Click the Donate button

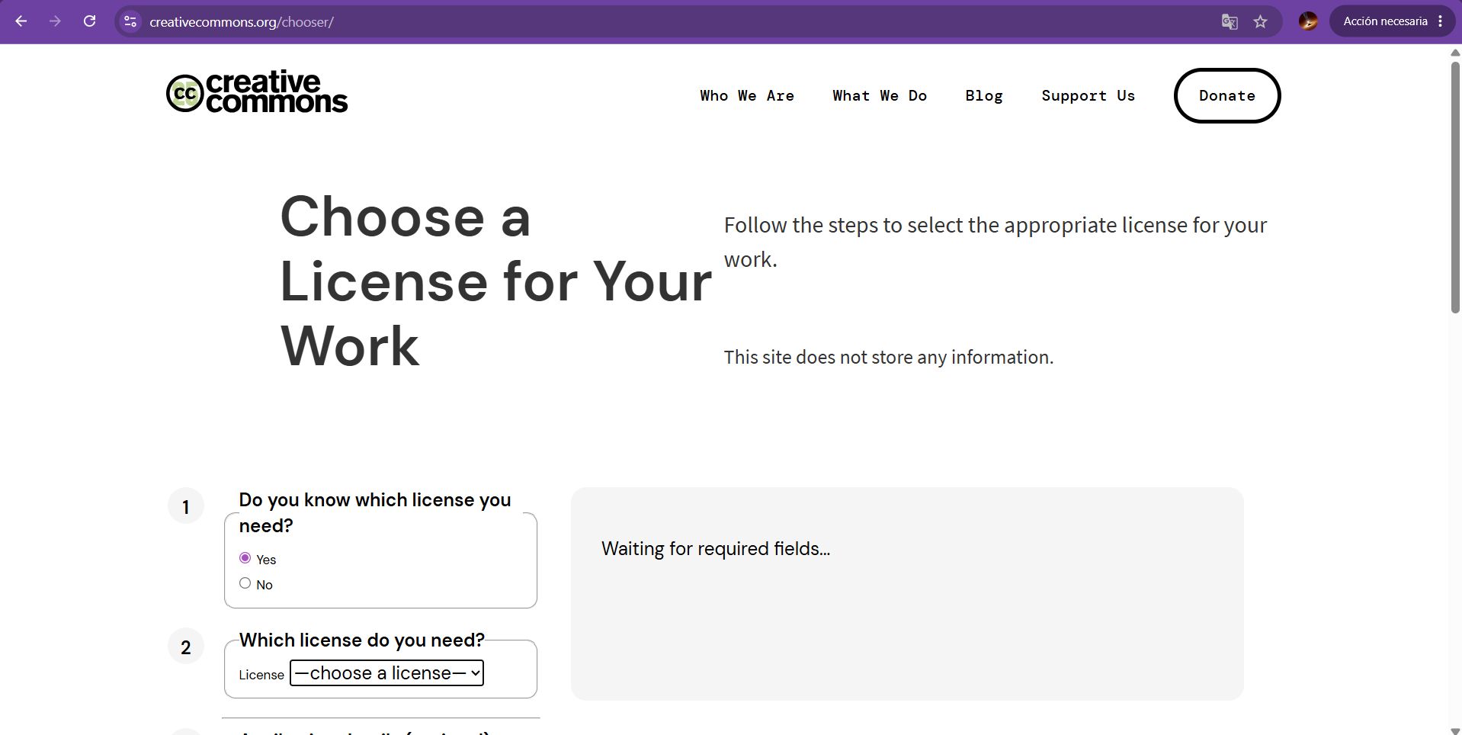1227,95
